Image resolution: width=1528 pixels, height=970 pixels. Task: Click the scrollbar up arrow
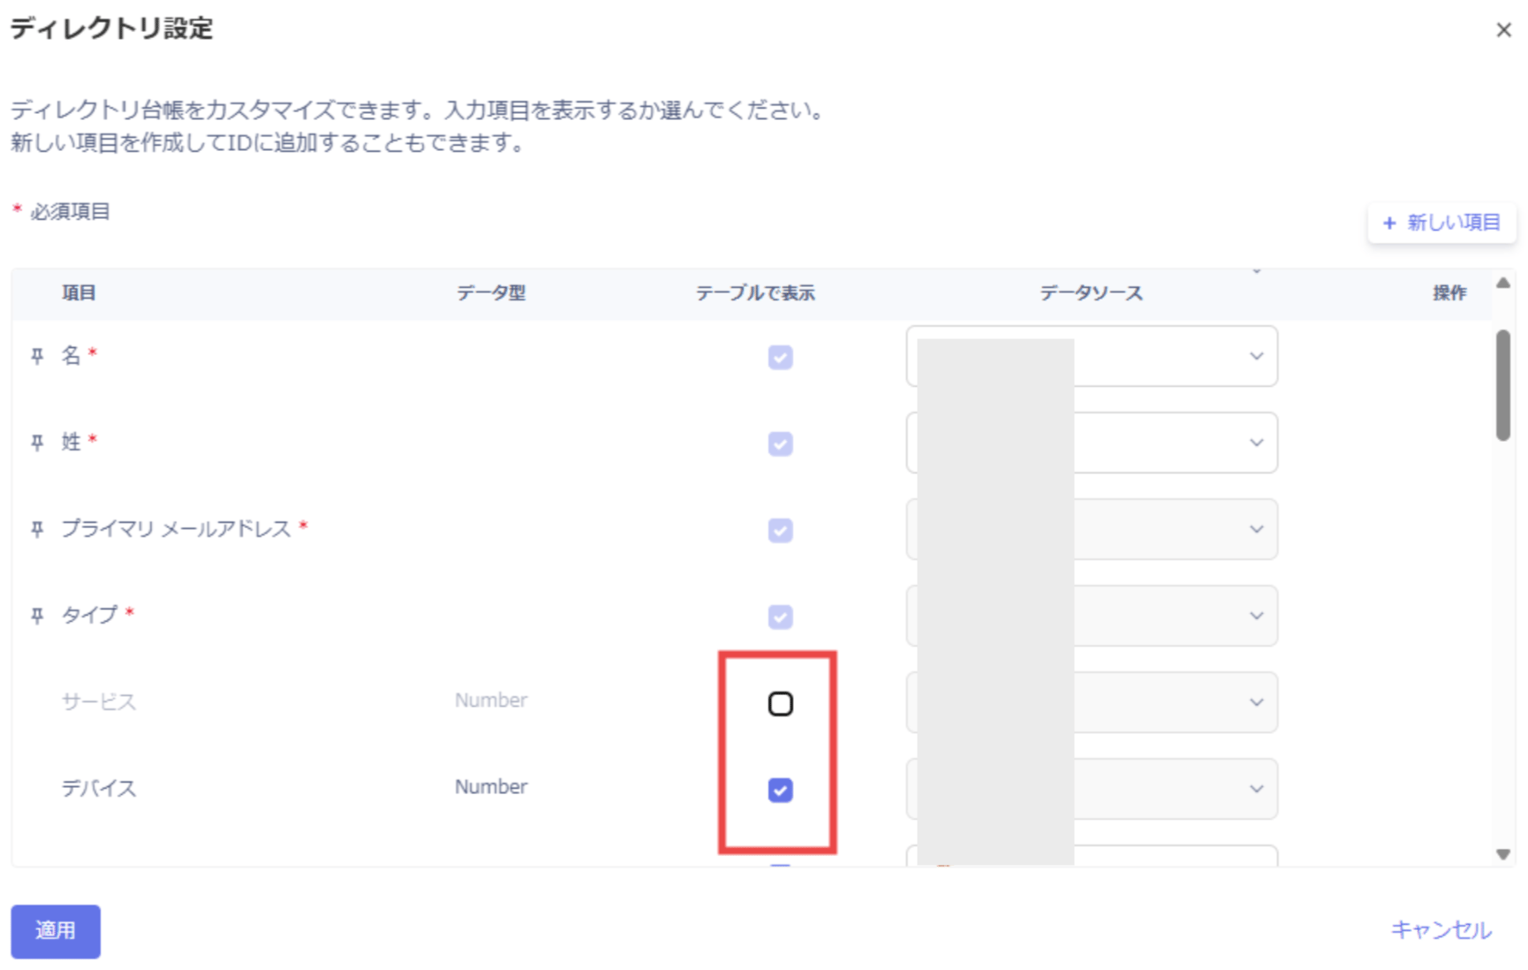tap(1503, 284)
